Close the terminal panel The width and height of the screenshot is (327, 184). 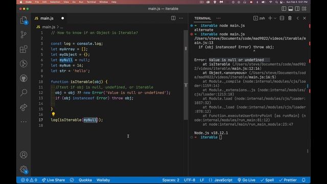coord(305,18)
